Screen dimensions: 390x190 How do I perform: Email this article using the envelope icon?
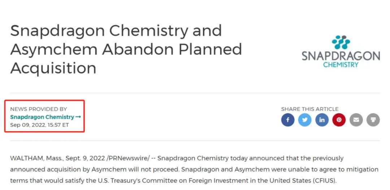click(x=356, y=120)
